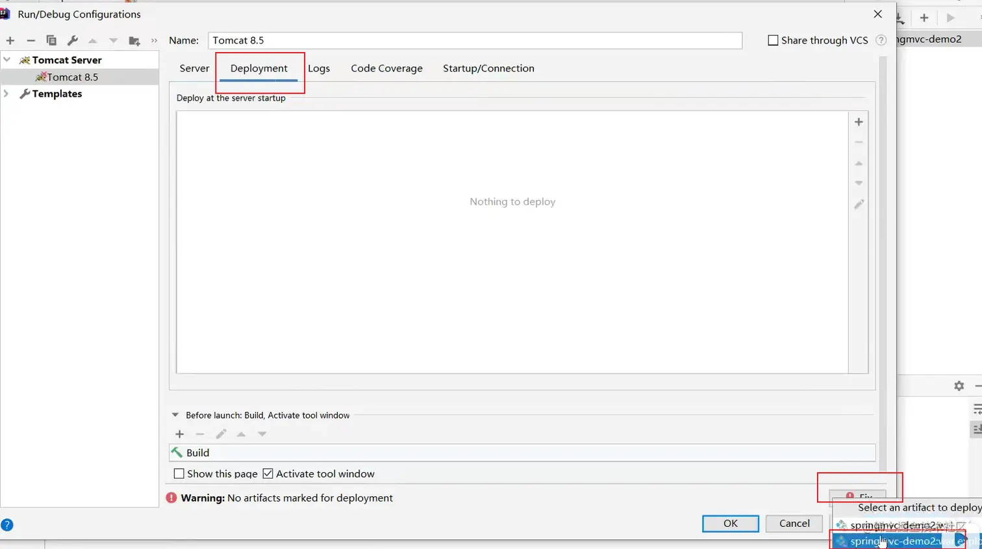Click the 'Deploy at the server startup' label

point(231,98)
